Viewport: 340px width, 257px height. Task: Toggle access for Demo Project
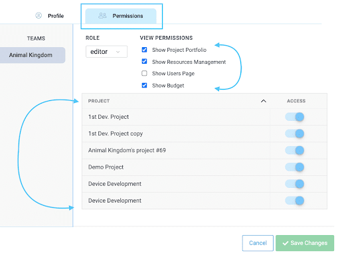(295, 167)
